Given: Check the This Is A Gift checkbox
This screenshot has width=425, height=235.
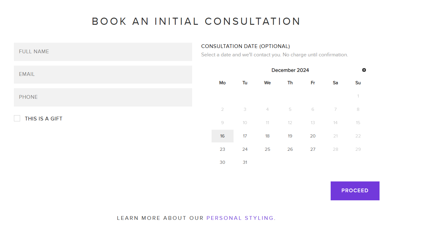Looking at the screenshot, I should tap(17, 118).
